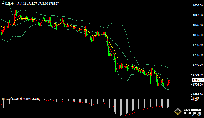Click the 1866.80 price scale label
Screen dimensions: 204x118
pos(198,5)
